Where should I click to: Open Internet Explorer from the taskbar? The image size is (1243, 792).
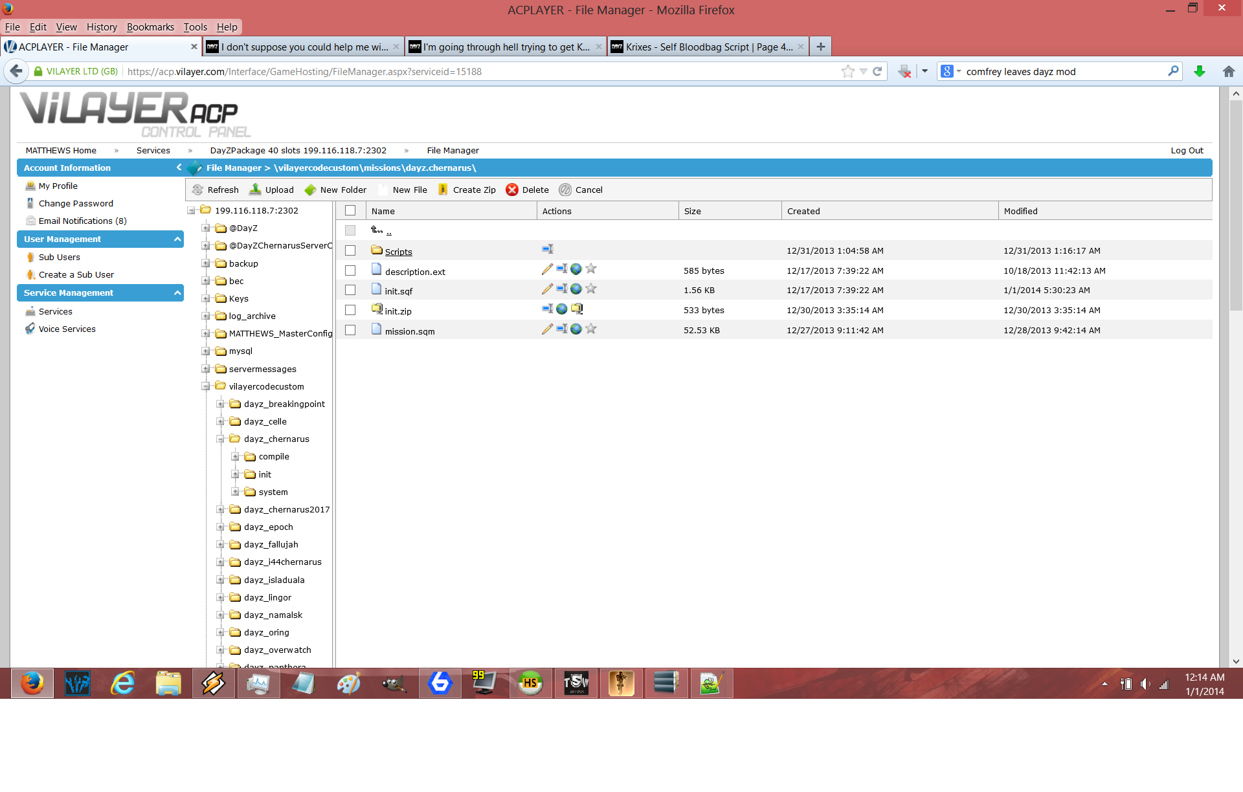[x=122, y=683]
